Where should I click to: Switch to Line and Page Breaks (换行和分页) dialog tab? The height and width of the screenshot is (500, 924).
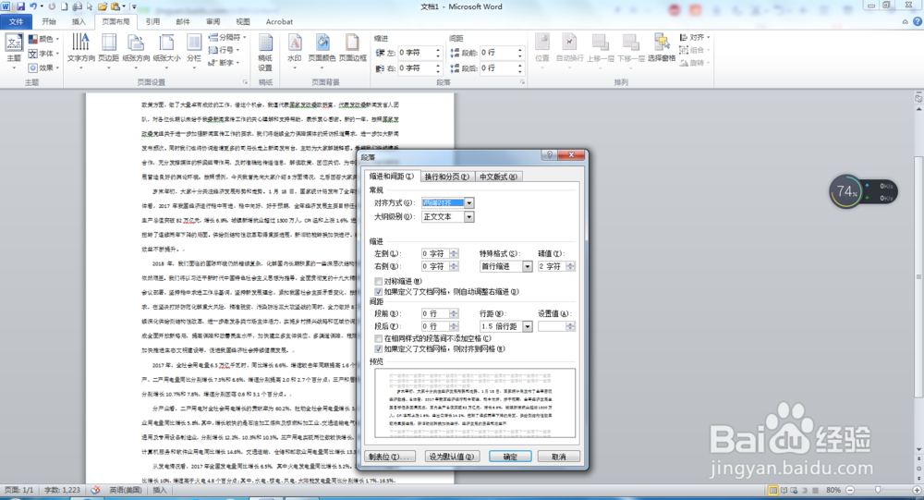446,177
